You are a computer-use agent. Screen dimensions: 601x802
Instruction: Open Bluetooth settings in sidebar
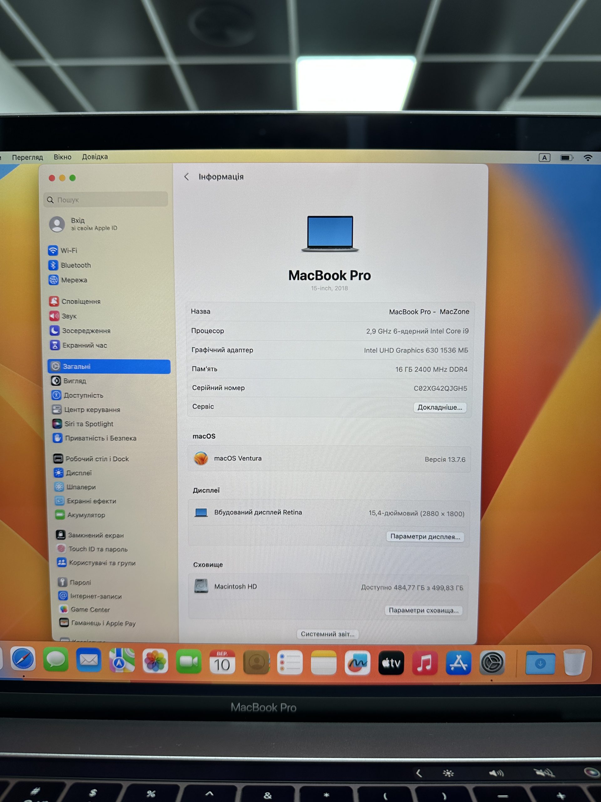point(69,265)
